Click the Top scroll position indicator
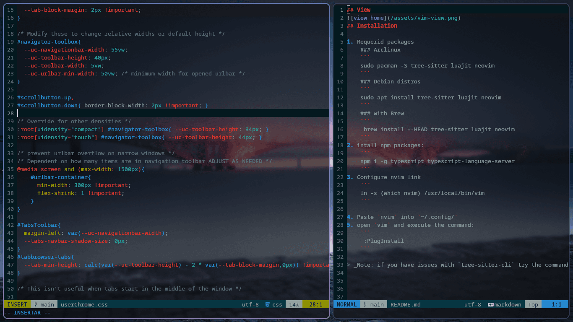The height and width of the screenshot is (322, 573). tap(533, 305)
